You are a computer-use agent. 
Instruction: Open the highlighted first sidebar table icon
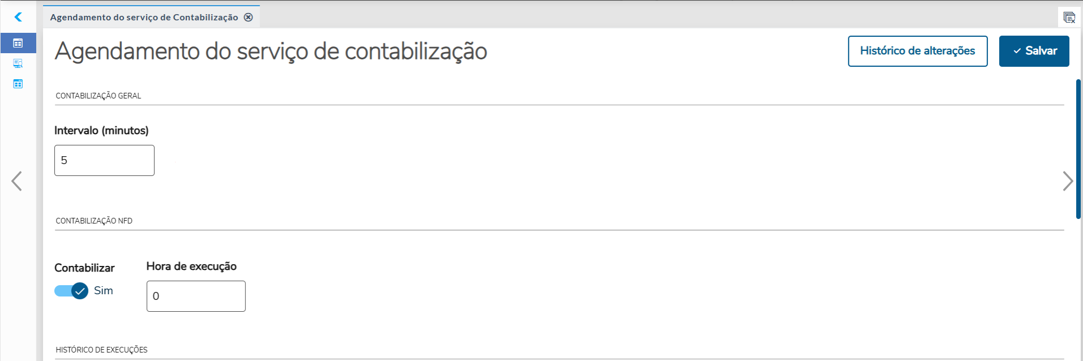(18, 43)
